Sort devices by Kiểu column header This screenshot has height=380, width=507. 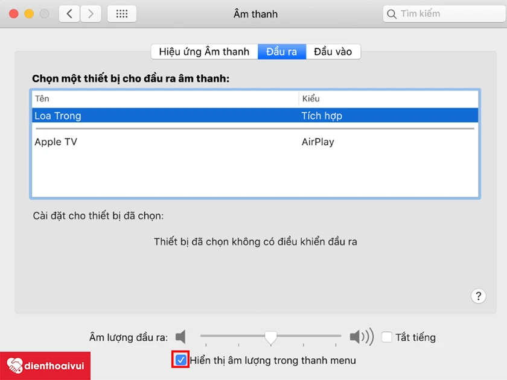click(388, 98)
